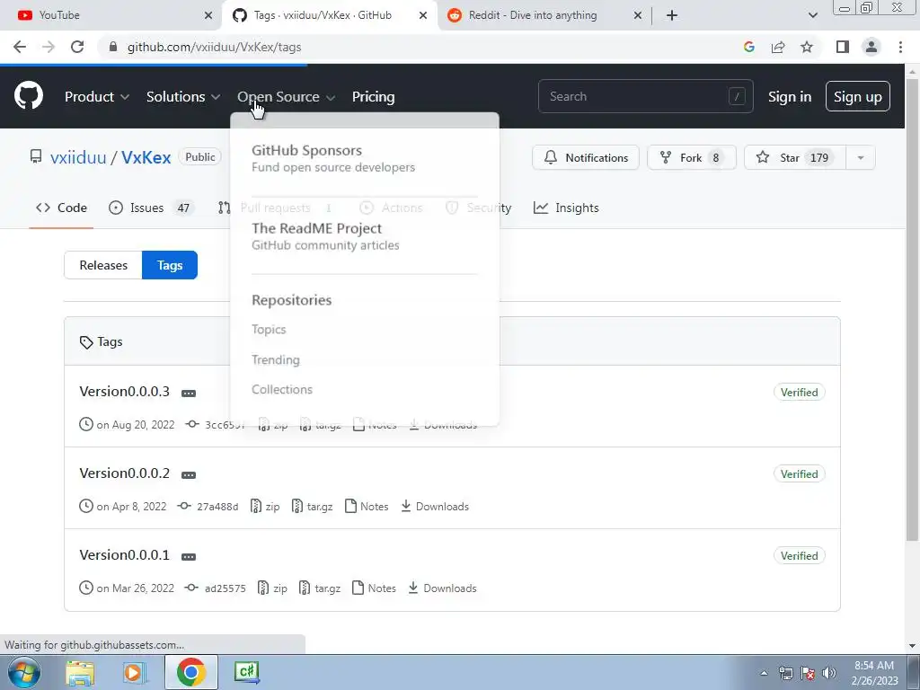The height and width of the screenshot is (690, 920).
Task: Select the blue Tags tab
Action: pos(170,265)
